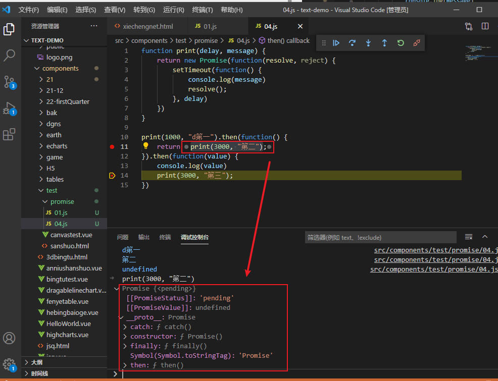Open the 终端 panel tab
This screenshot has width=498, height=381.
pos(165,237)
